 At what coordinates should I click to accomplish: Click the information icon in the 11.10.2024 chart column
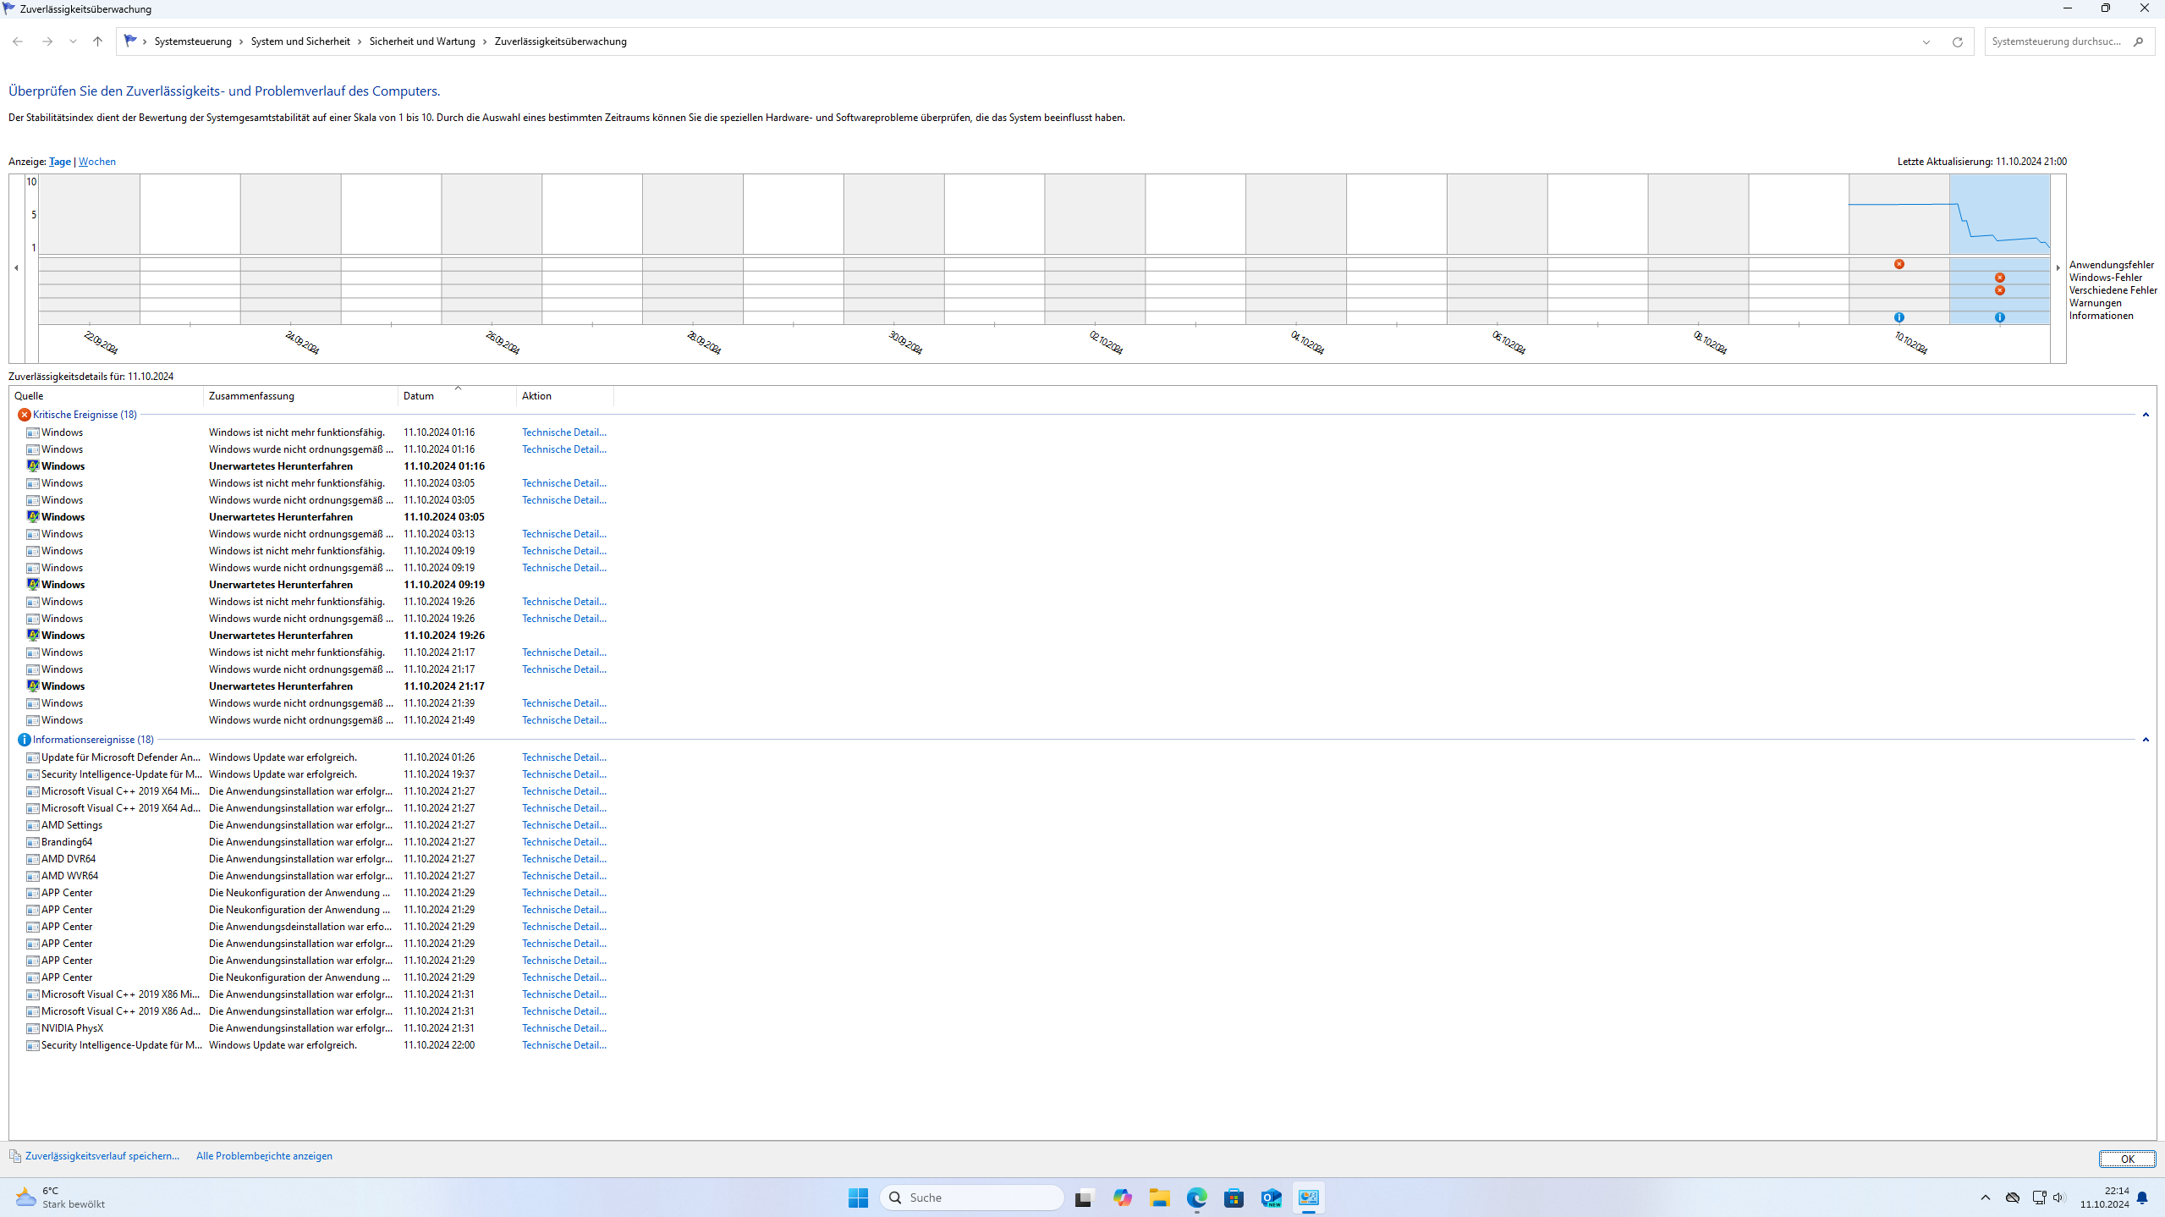pos(1999,317)
